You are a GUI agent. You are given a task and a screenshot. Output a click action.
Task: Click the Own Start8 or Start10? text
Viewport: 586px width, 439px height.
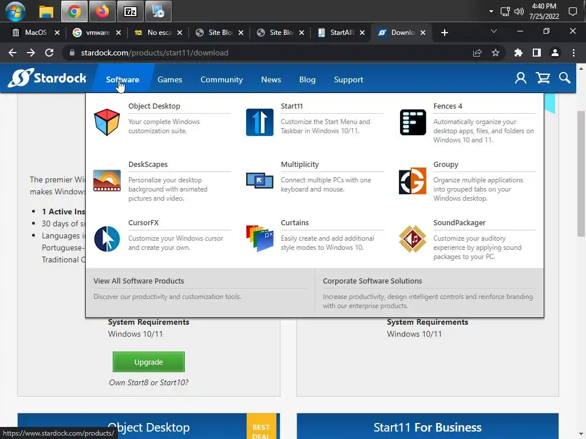pos(149,382)
